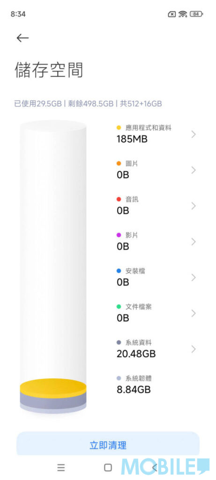Tap the 8:34 clock in the status bar
The height and width of the screenshot is (480, 216).
[x=18, y=14]
